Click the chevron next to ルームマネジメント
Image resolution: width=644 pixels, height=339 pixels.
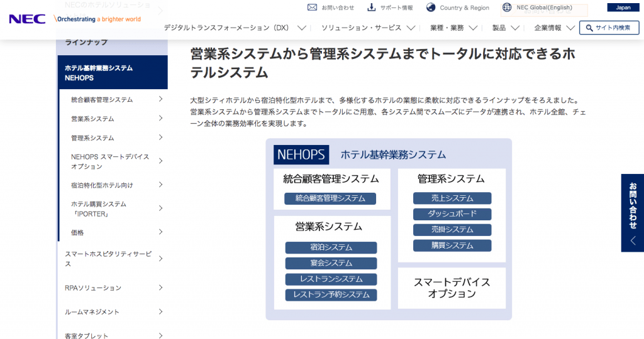160,312
